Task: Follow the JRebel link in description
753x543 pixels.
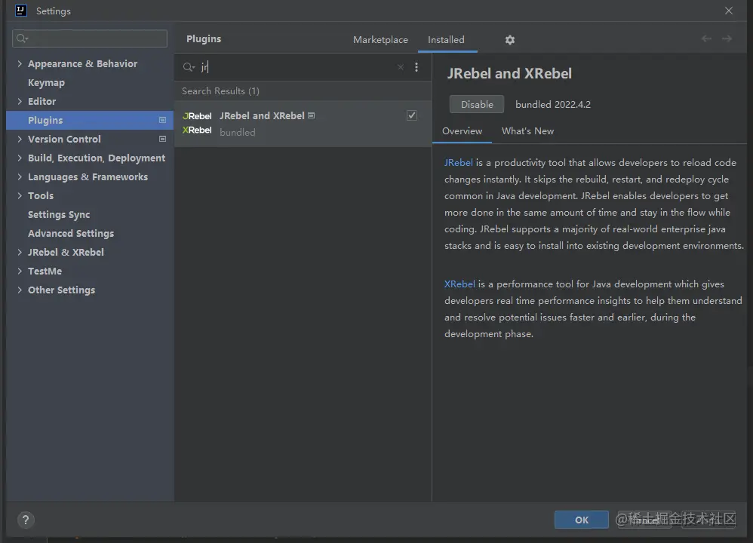Action: [x=459, y=163]
